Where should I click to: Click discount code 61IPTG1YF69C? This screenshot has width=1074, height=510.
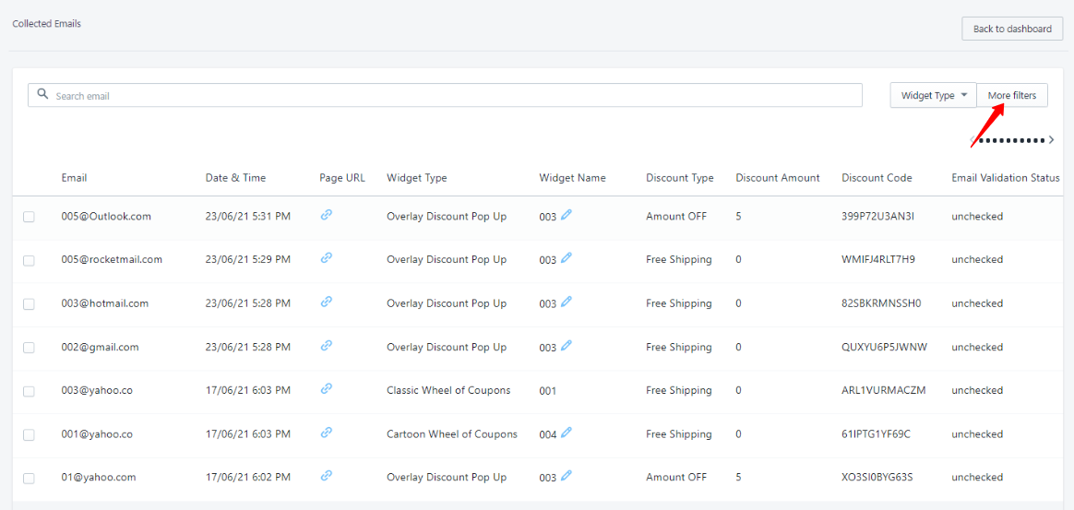[x=876, y=434]
